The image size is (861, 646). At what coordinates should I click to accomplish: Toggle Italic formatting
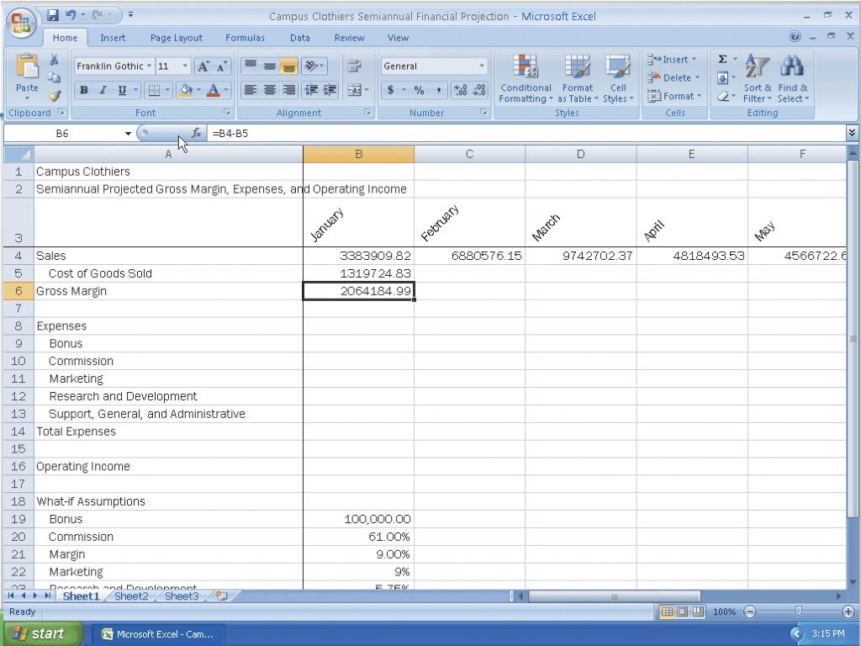103,90
